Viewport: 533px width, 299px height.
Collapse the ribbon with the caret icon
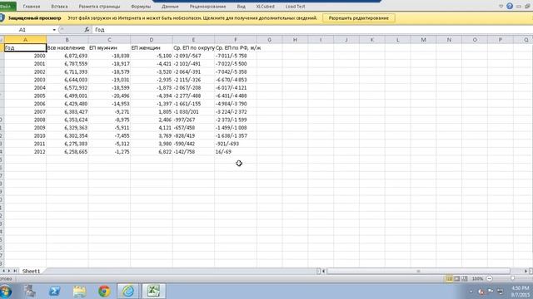tap(501, 6)
